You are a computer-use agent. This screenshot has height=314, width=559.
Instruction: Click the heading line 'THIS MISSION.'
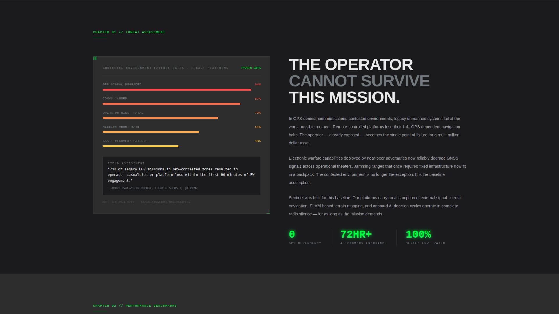pyautogui.click(x=344, y=97)
